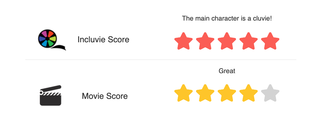Screen dimensions: 332x124
Task: Click the clapperboard icon beside Movie Score
Action: [50, 95]
